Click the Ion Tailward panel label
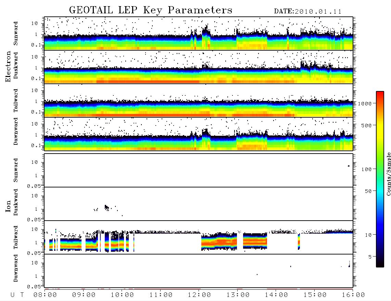391x301 pixels. pyautogui.click(x=16, y=237)
